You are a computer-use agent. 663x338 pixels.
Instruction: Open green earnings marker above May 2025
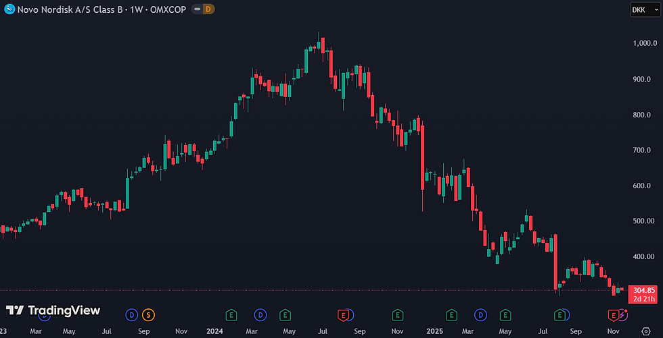[505, 314]
